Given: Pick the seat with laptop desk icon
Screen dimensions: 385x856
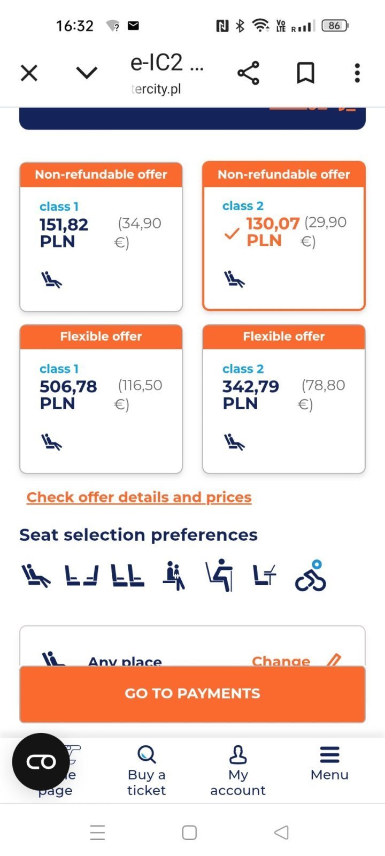Looking at the screenshot, I should point(264,576).
